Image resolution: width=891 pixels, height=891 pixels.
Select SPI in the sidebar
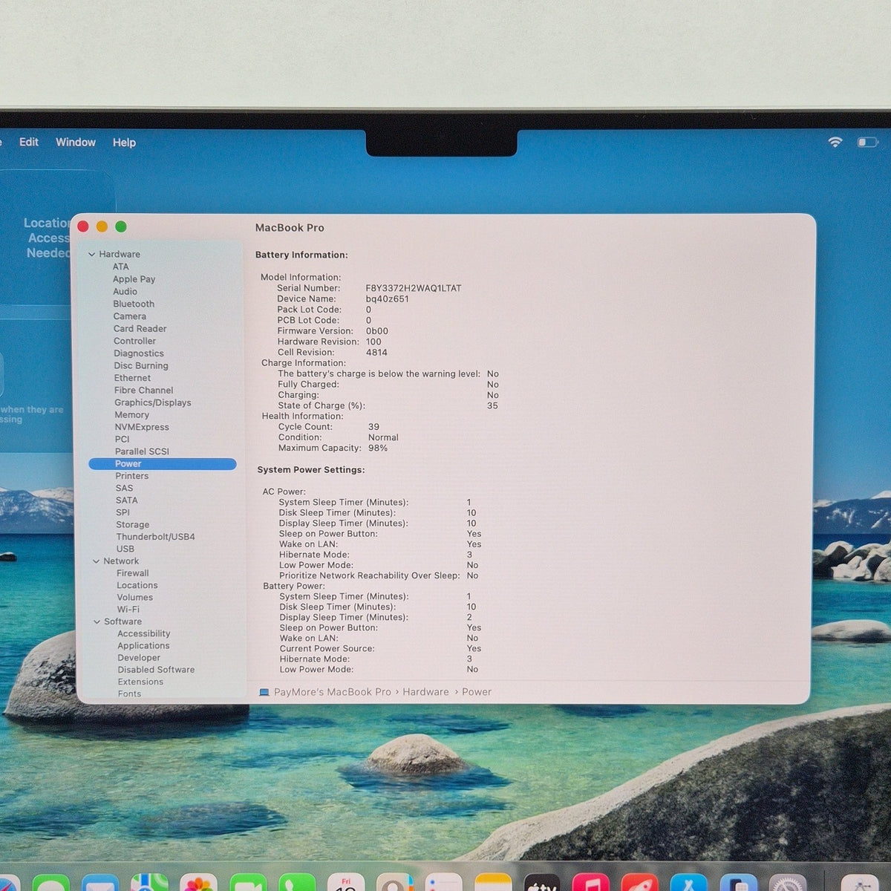[123, 512]
